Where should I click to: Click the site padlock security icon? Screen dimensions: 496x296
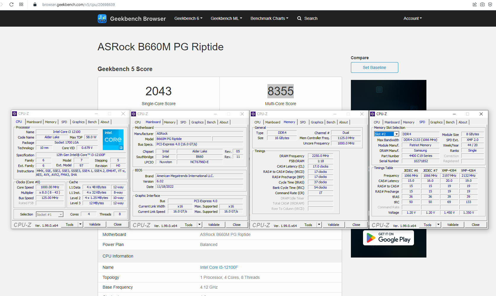[x=35, y=4]
